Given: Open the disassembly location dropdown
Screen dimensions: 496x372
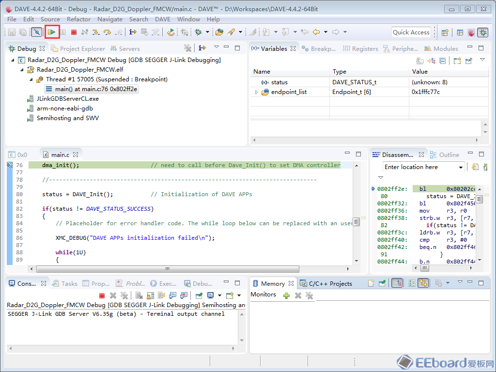Looking at the screenshot, I should (x=461, y=167).
